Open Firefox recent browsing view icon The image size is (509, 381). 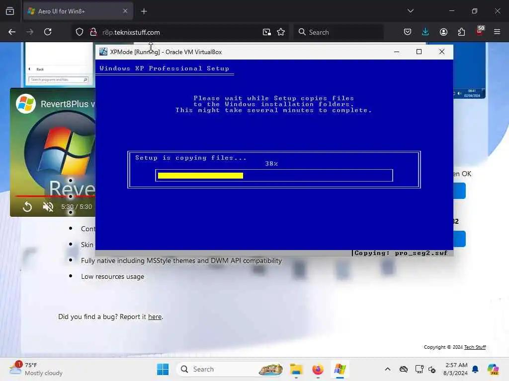click(x=10, y=11)
